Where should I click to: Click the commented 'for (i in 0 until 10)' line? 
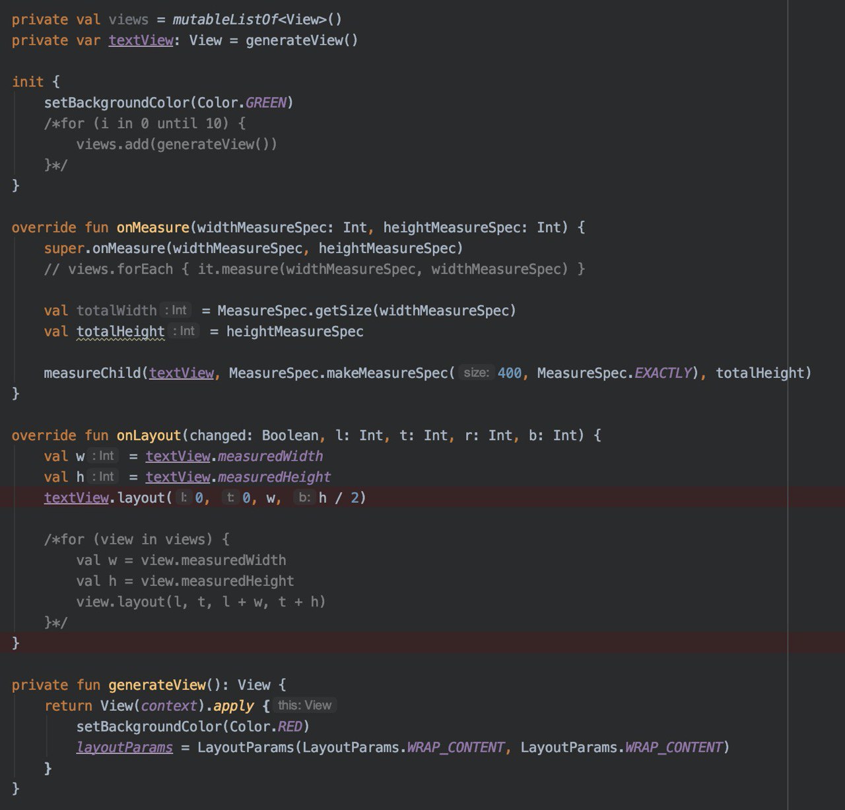coord(145,124)
